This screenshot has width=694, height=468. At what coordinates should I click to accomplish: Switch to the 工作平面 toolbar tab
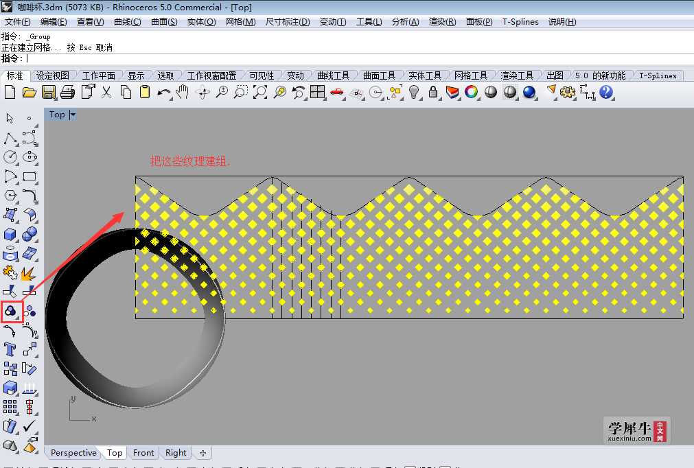click(x=98, y=75)
